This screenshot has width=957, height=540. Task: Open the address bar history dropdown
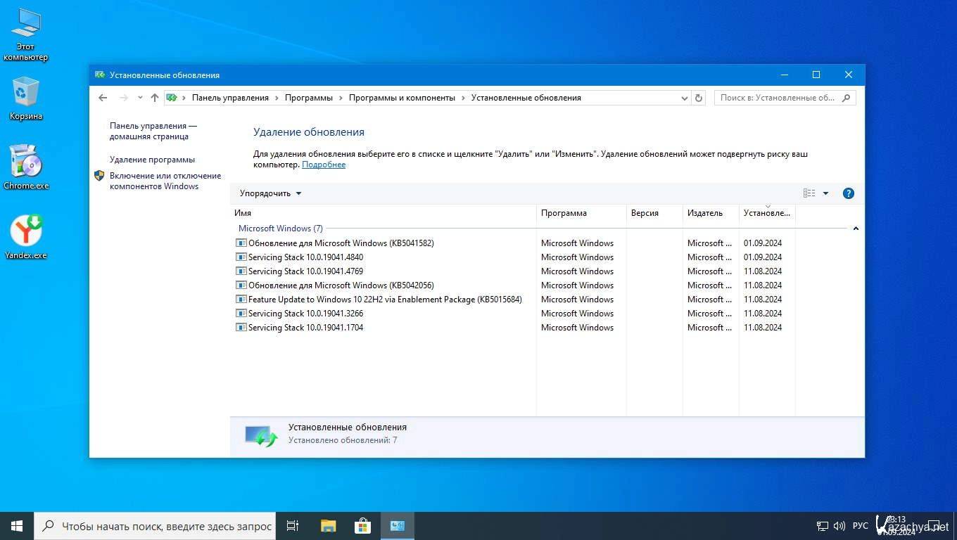coord(685,98)
